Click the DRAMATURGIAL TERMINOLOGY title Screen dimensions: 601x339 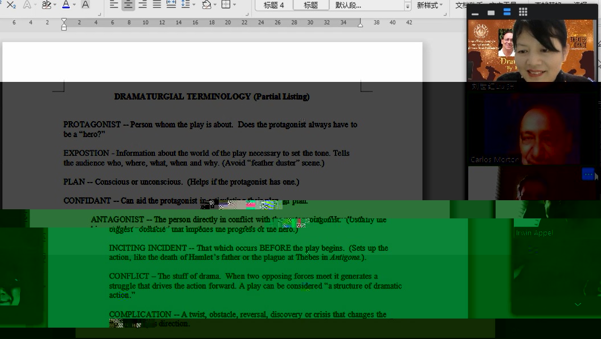(212, 97)
